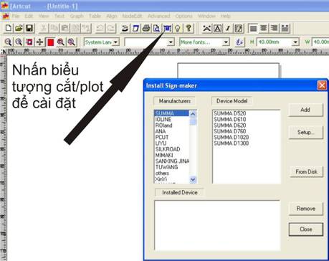This screenshot has width=329, height=261.
Task: Click the greyed-out Undo arrow icon
Action: click(x=100, y=28)
